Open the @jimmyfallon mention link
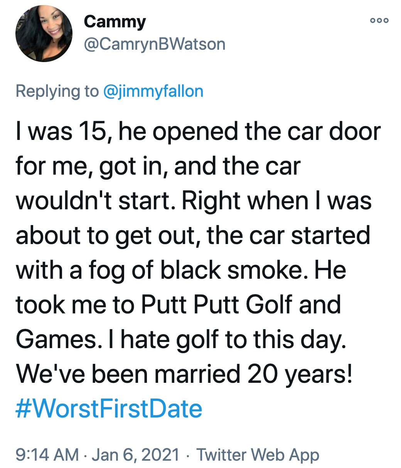 153,91
